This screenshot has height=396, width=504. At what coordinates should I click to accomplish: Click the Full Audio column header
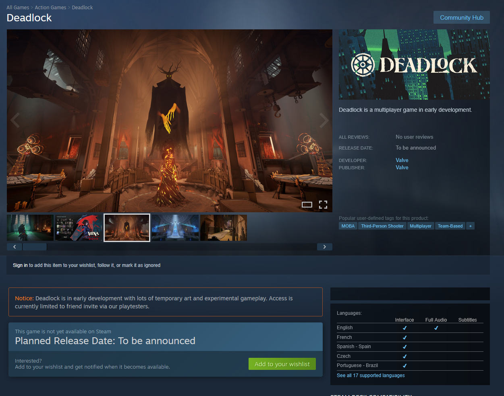tap(436, 320)
